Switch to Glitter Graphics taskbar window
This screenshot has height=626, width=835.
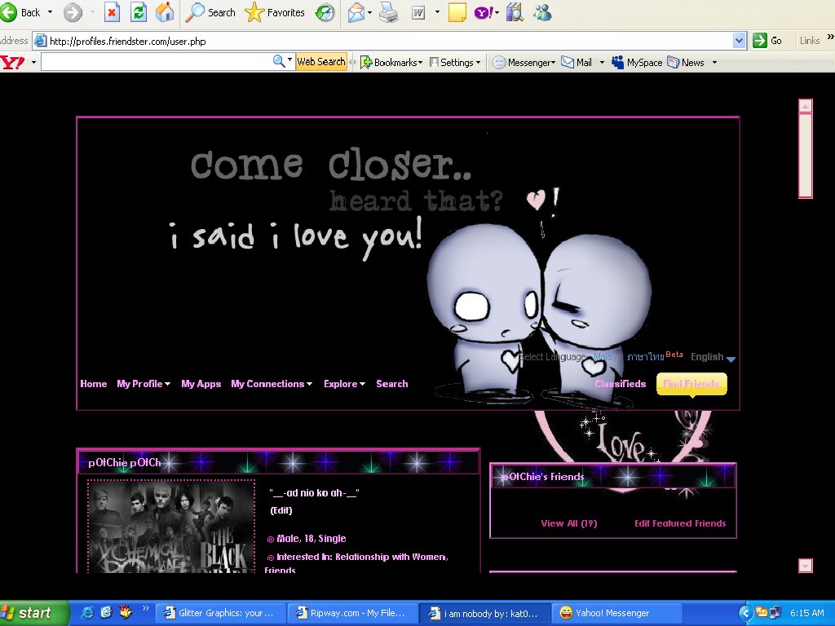pos(220,613)
